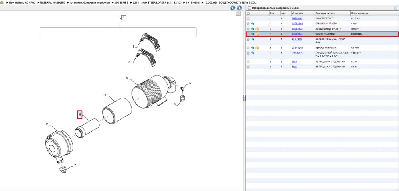399x191 pixels.
Task: Select callout 6 on restriction switch
Action: tap(175, 104)
